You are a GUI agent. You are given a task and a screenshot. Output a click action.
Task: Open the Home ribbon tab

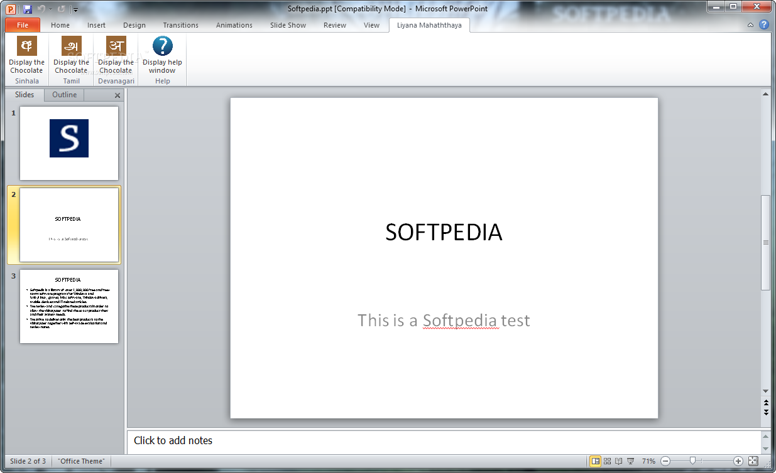[x=60, y=25]
